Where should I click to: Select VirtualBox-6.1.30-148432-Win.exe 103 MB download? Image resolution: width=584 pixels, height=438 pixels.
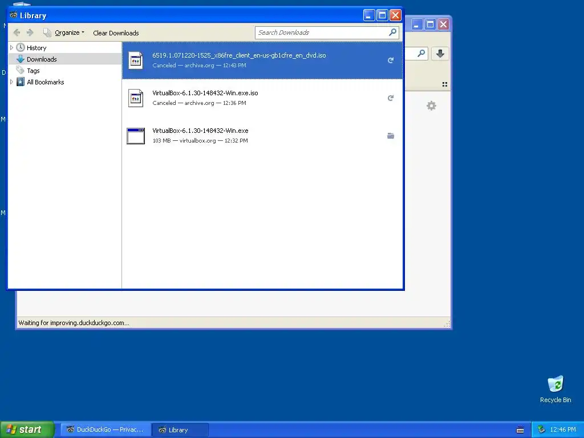point(262,136)
